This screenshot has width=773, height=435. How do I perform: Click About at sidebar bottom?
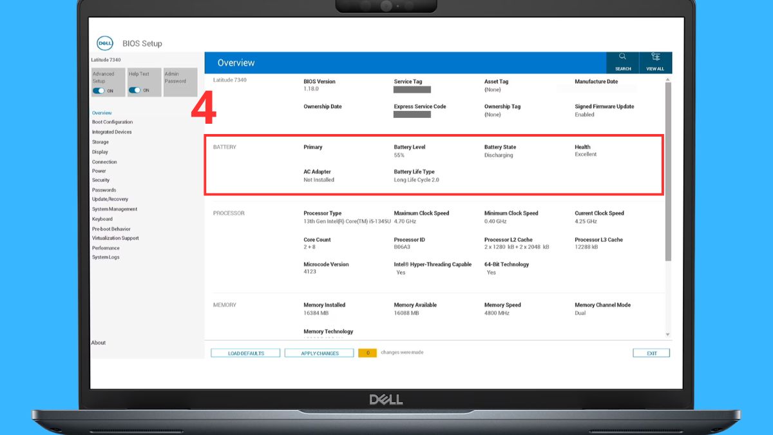click(x=99, y=343)
